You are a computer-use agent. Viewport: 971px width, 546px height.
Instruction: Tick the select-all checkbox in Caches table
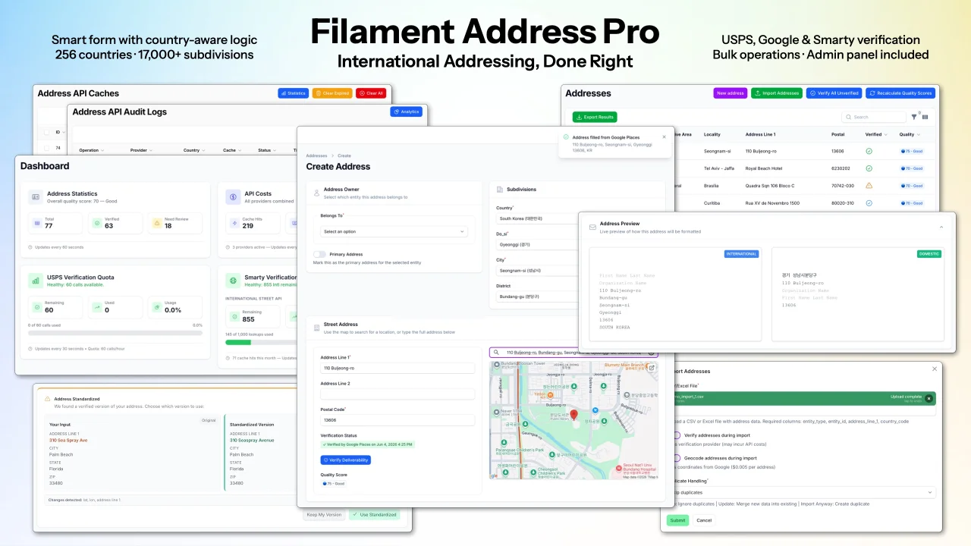tap(47, 131)
